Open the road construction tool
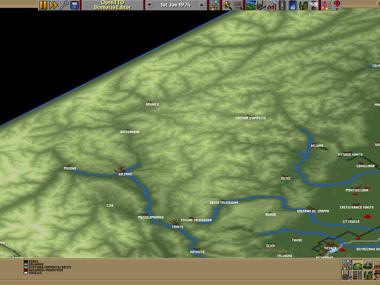 coord(282,5)
